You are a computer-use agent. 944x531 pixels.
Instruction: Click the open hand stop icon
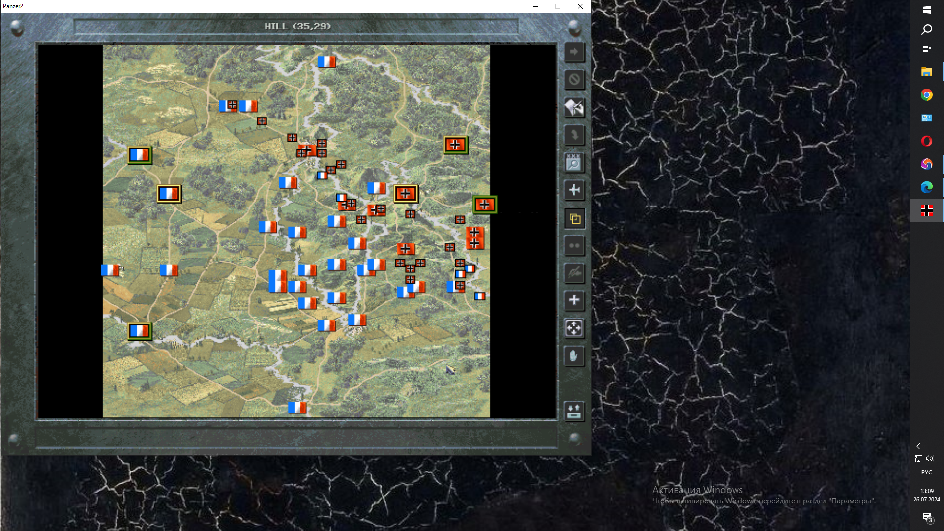tap(574, 356)
